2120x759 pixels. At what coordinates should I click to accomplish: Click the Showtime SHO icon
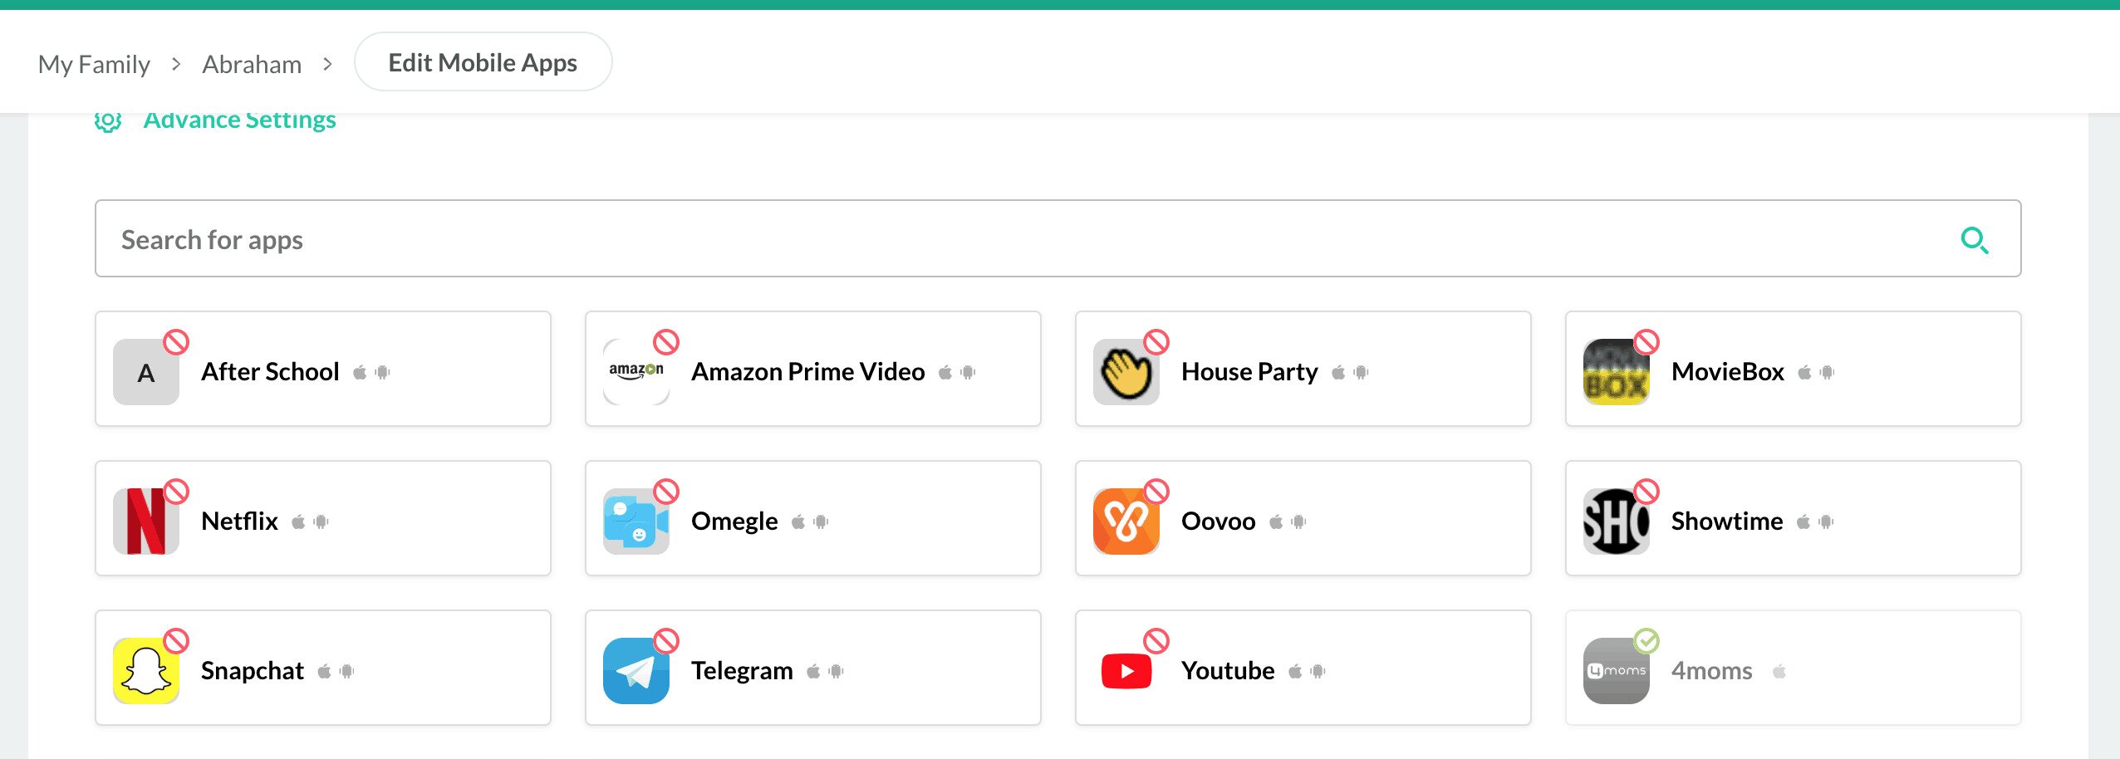(x=1615, y=522)
